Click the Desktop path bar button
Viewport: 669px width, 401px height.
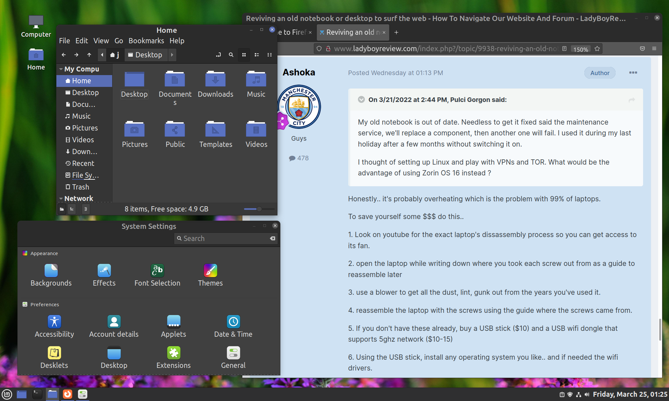145,55
